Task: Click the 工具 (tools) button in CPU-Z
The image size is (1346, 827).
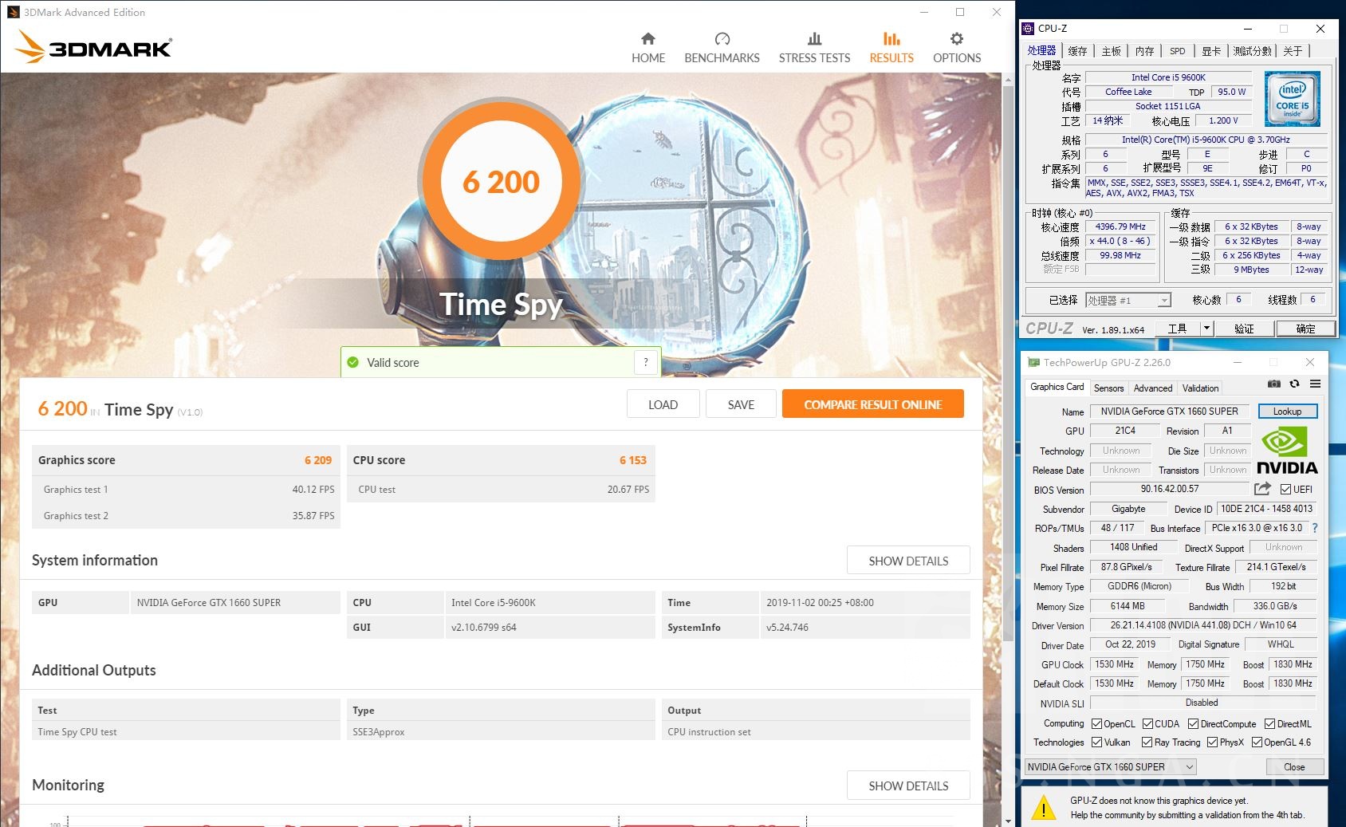Action: point(1177,329)
